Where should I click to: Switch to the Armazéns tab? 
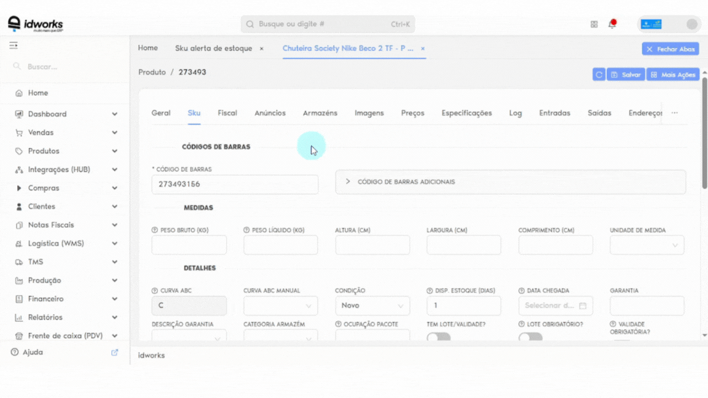coord(320,113)
